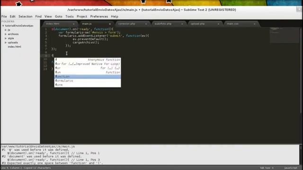This screenshot has height=170, width=303.
Task: Open the Find menu
Action: [x=38, y=17]
